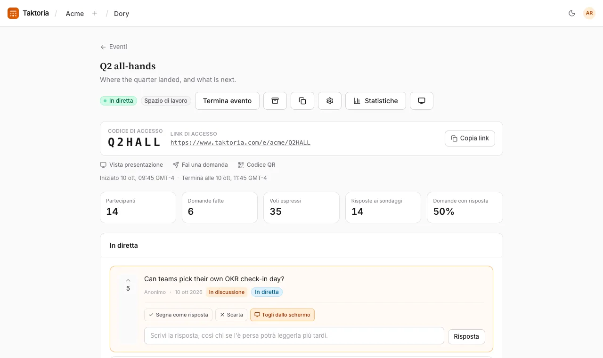Open Vista presentazione link
The width and height of the screenshot is (603, 358).
coord(131,165)
